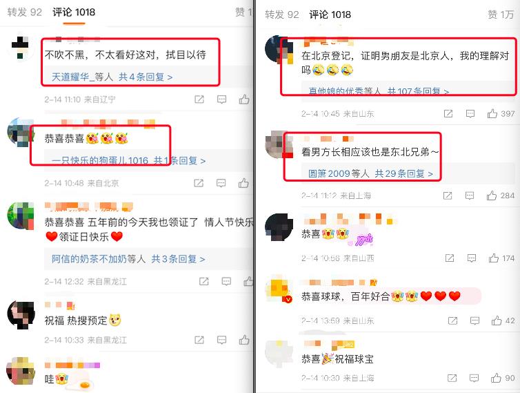Image resolution: width=520 pixels, height=393 pixels.
Task: Like the 恭喜球球 comment with 42 likes
Action: point(497,320)
